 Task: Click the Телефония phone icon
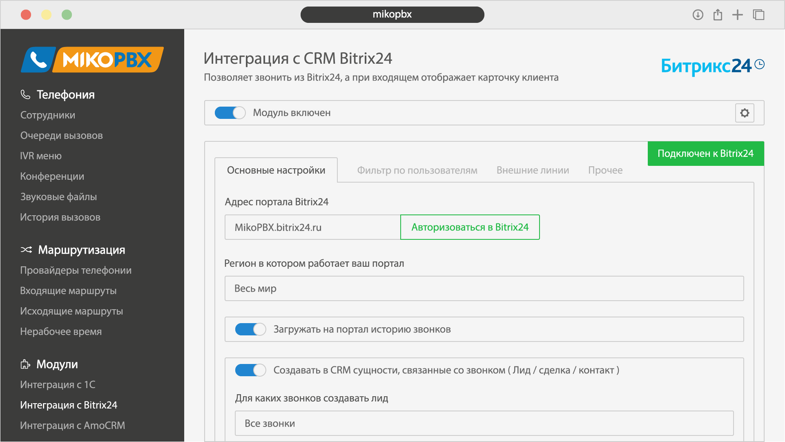[x=25, y=94]
